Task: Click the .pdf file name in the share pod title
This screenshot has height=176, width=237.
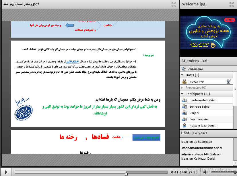Action: (21, 4)
